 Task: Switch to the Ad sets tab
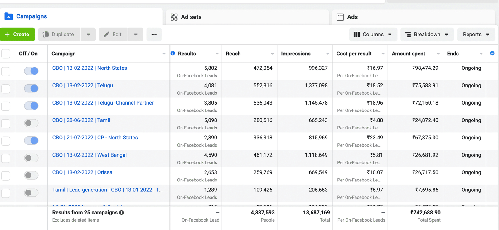click(x=186, y=17)
